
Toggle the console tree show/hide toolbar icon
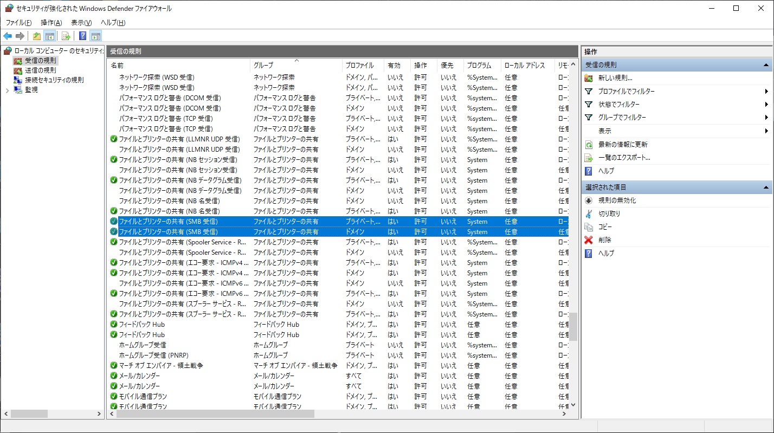[x=49, y=36]
